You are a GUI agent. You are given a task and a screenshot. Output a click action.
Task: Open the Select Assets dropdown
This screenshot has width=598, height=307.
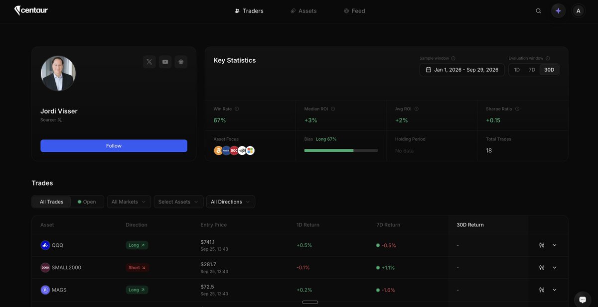(178, 202)
